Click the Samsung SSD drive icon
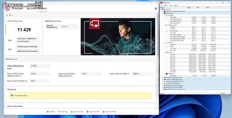The width and height of the screenshot is (232, 118). (x=165, y=81)
